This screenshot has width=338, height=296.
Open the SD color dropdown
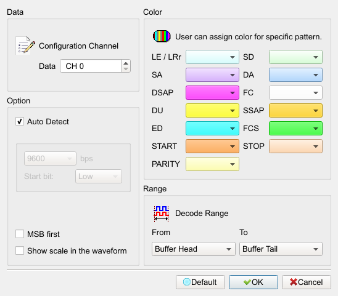click(x=295, y=57)
